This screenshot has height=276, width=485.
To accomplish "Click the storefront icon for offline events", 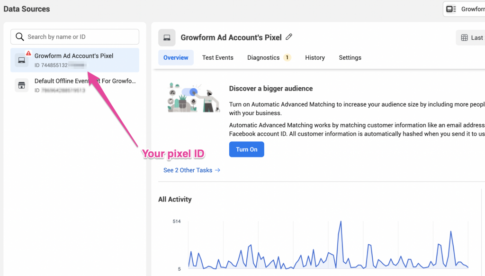I will coord(22,85).
